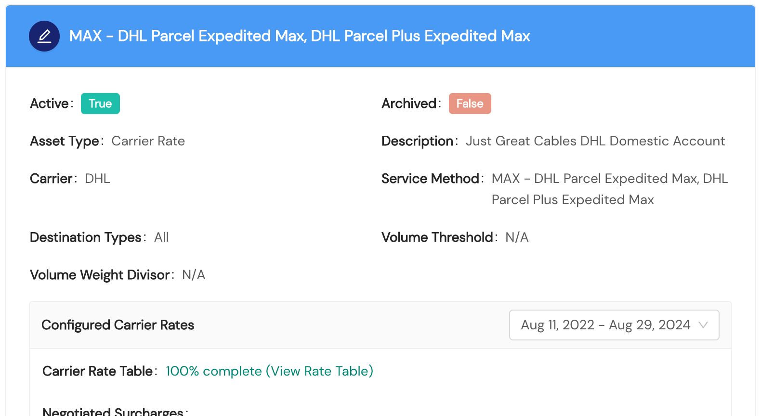Click the Carrier value DHL
This screenshot has height=416, width=761.
97,178
